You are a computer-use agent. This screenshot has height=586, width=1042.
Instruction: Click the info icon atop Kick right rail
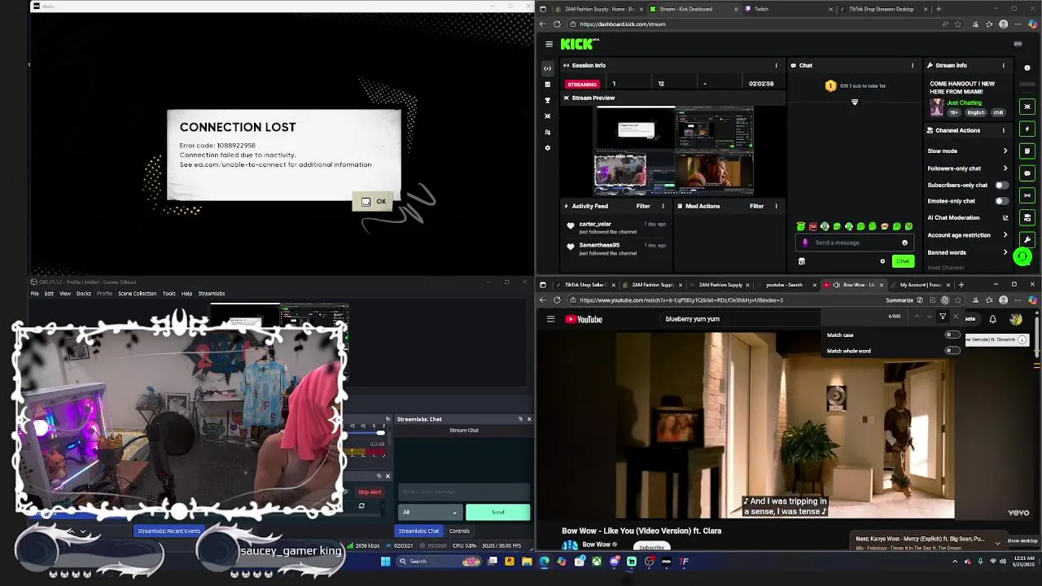[x=1027, y=68]
